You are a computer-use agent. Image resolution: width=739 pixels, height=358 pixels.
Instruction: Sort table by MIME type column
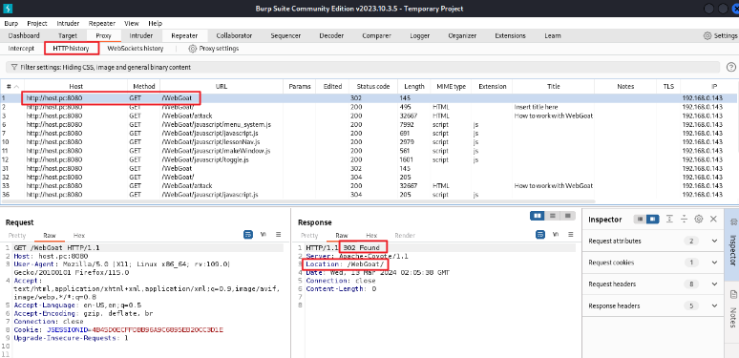[x=451, y=87]
